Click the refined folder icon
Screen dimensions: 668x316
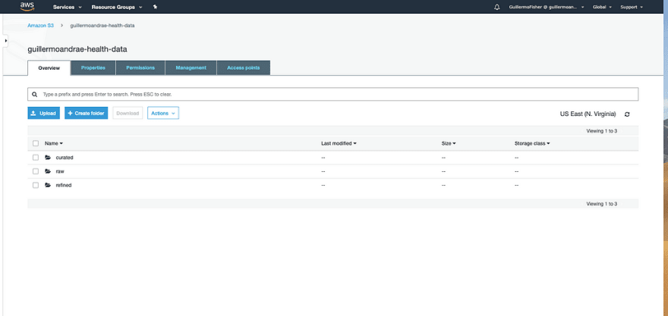click(x=48, y=185)
